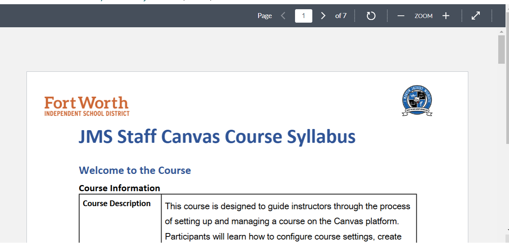Image resolution: width=509 pixels, height=243 pixels.
Task: Click the course description paragraph text
Action: (x=287, y=221)
